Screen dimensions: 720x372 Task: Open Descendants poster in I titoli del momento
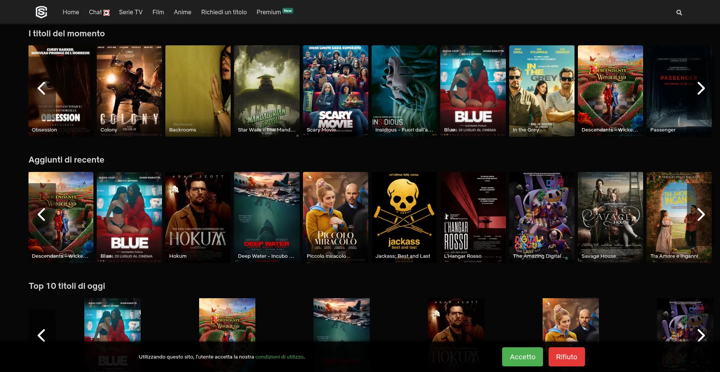coord(610,91)
